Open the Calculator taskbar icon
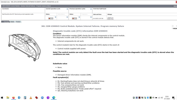The image size is (177, 100). (25, 98)
